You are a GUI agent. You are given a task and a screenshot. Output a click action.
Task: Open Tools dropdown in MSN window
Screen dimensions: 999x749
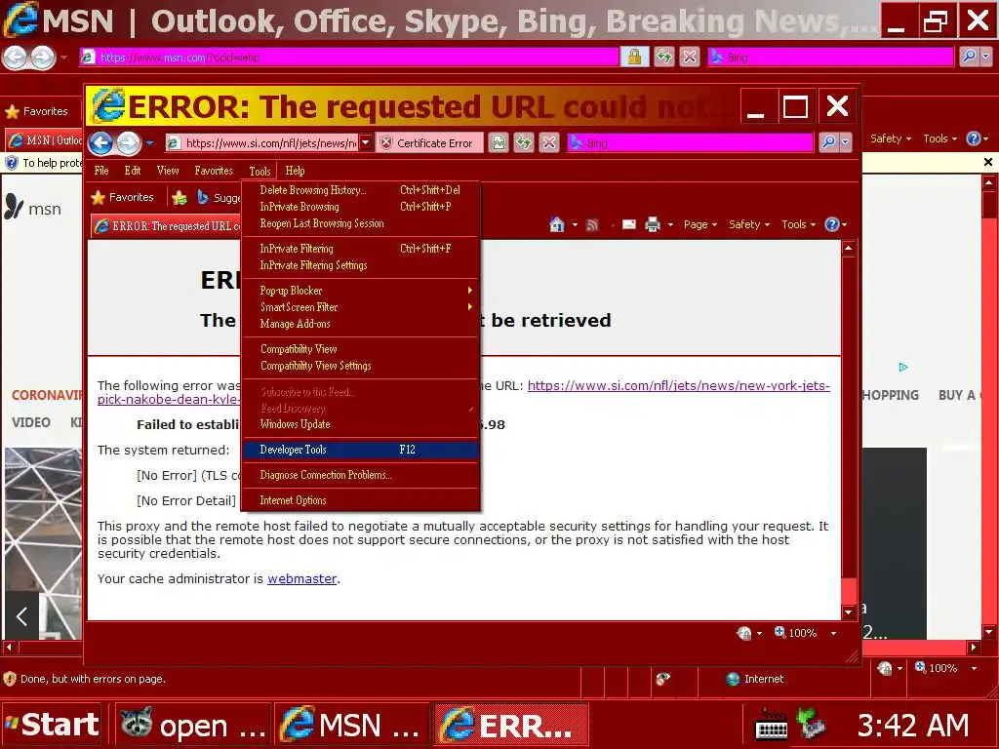click(x=940, y=138)
